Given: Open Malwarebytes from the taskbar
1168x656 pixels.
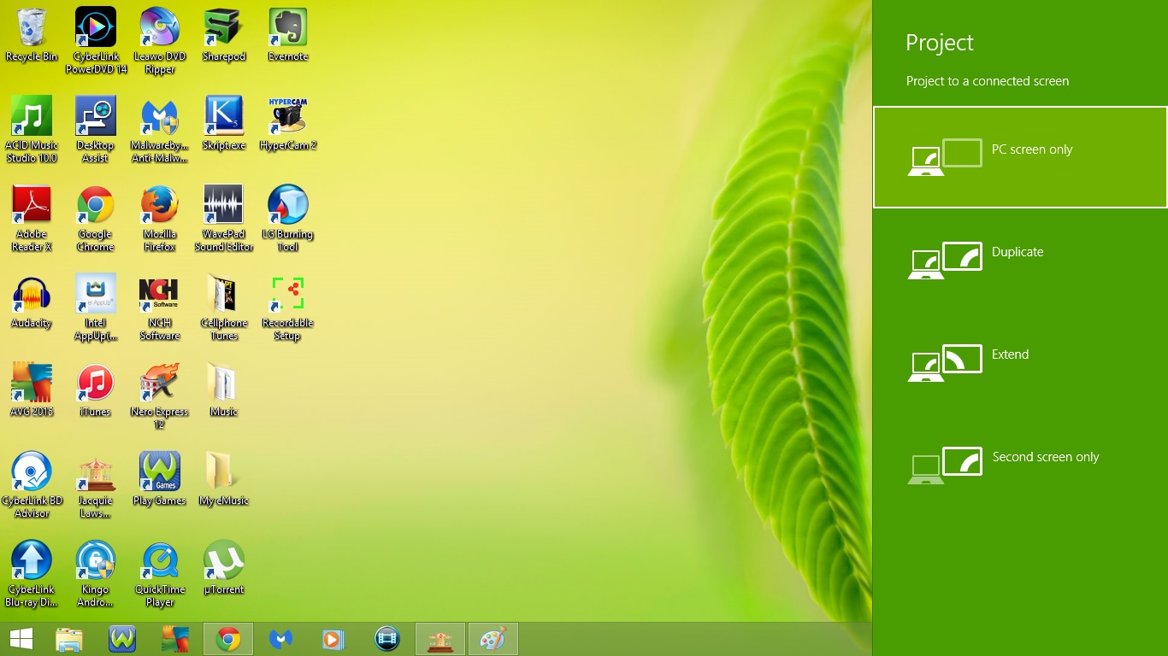Looking at the screenshot, I should (281, 639).
